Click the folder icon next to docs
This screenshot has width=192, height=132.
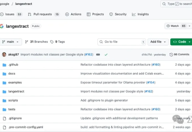click(4, 74)
